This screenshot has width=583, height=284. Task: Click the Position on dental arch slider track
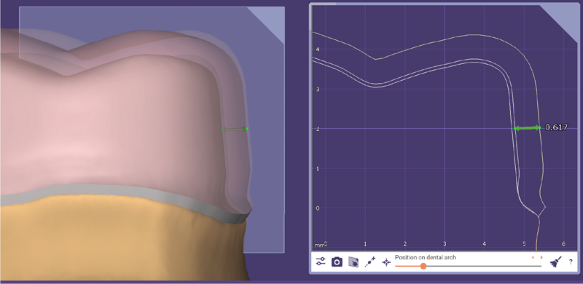tap(468, 266)
